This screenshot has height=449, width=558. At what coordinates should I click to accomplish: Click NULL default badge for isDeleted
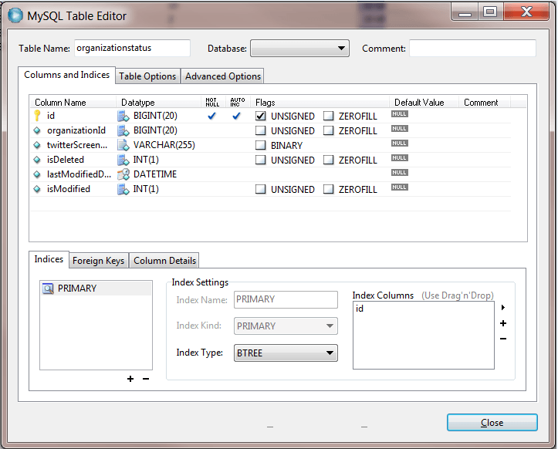(x=400, y=157)
